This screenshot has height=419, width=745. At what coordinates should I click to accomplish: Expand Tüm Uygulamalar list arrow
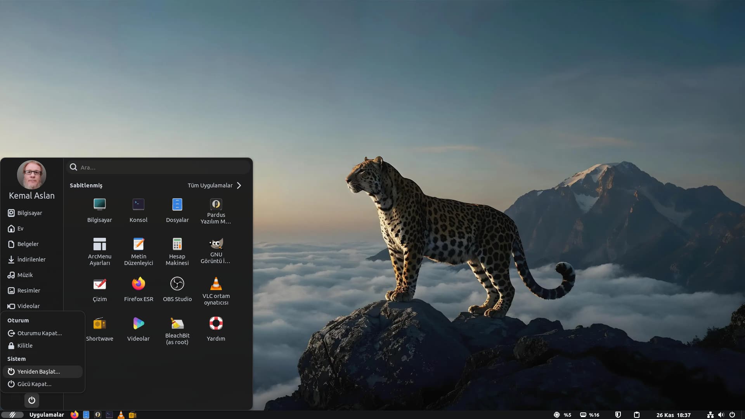point(239,185)
